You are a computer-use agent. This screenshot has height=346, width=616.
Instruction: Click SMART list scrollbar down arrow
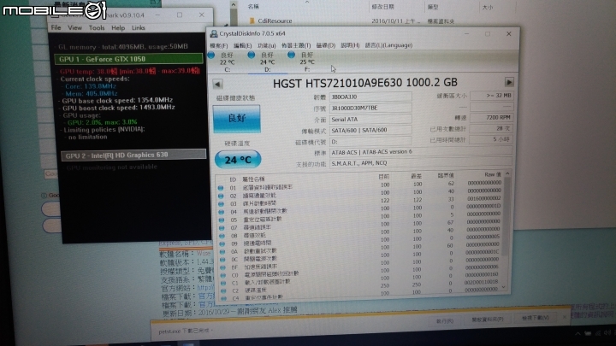[x=504, y=287]
